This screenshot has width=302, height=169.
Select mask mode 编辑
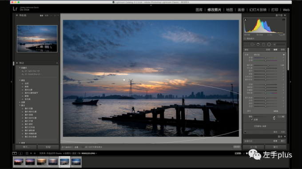point(275,50)
